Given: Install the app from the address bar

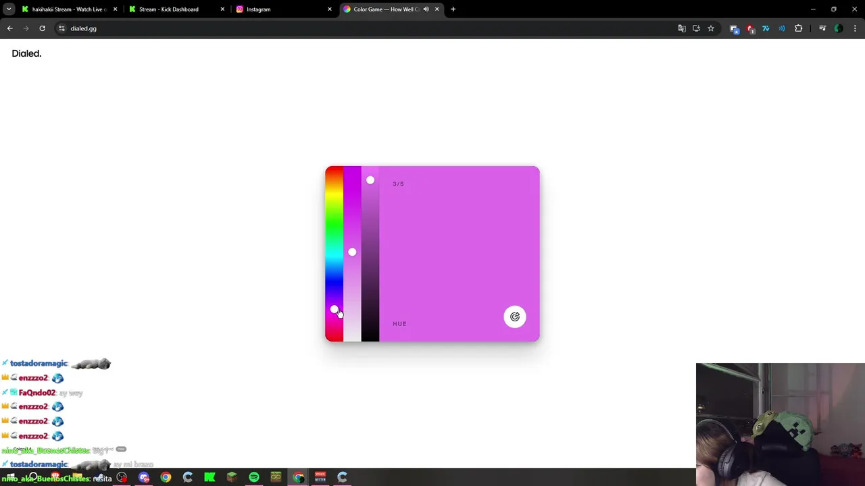Looking at the screenshot, I should 696,28.
